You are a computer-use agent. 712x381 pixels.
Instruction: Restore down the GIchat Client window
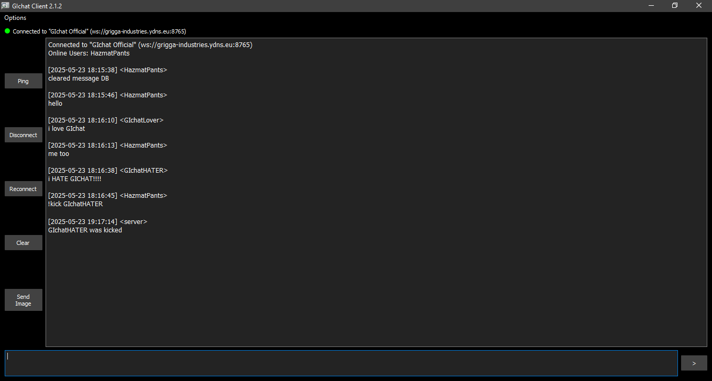click(x=675, y=6)
